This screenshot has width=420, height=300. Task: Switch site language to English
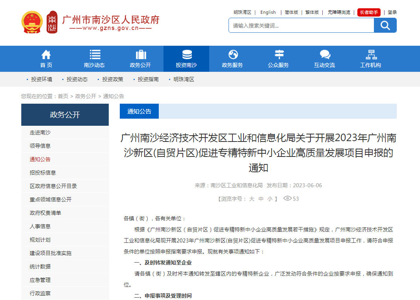[268, 12]
